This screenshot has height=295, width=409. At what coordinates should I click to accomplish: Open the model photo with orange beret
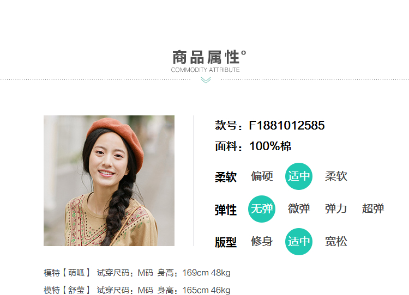[x=109, y=181]
